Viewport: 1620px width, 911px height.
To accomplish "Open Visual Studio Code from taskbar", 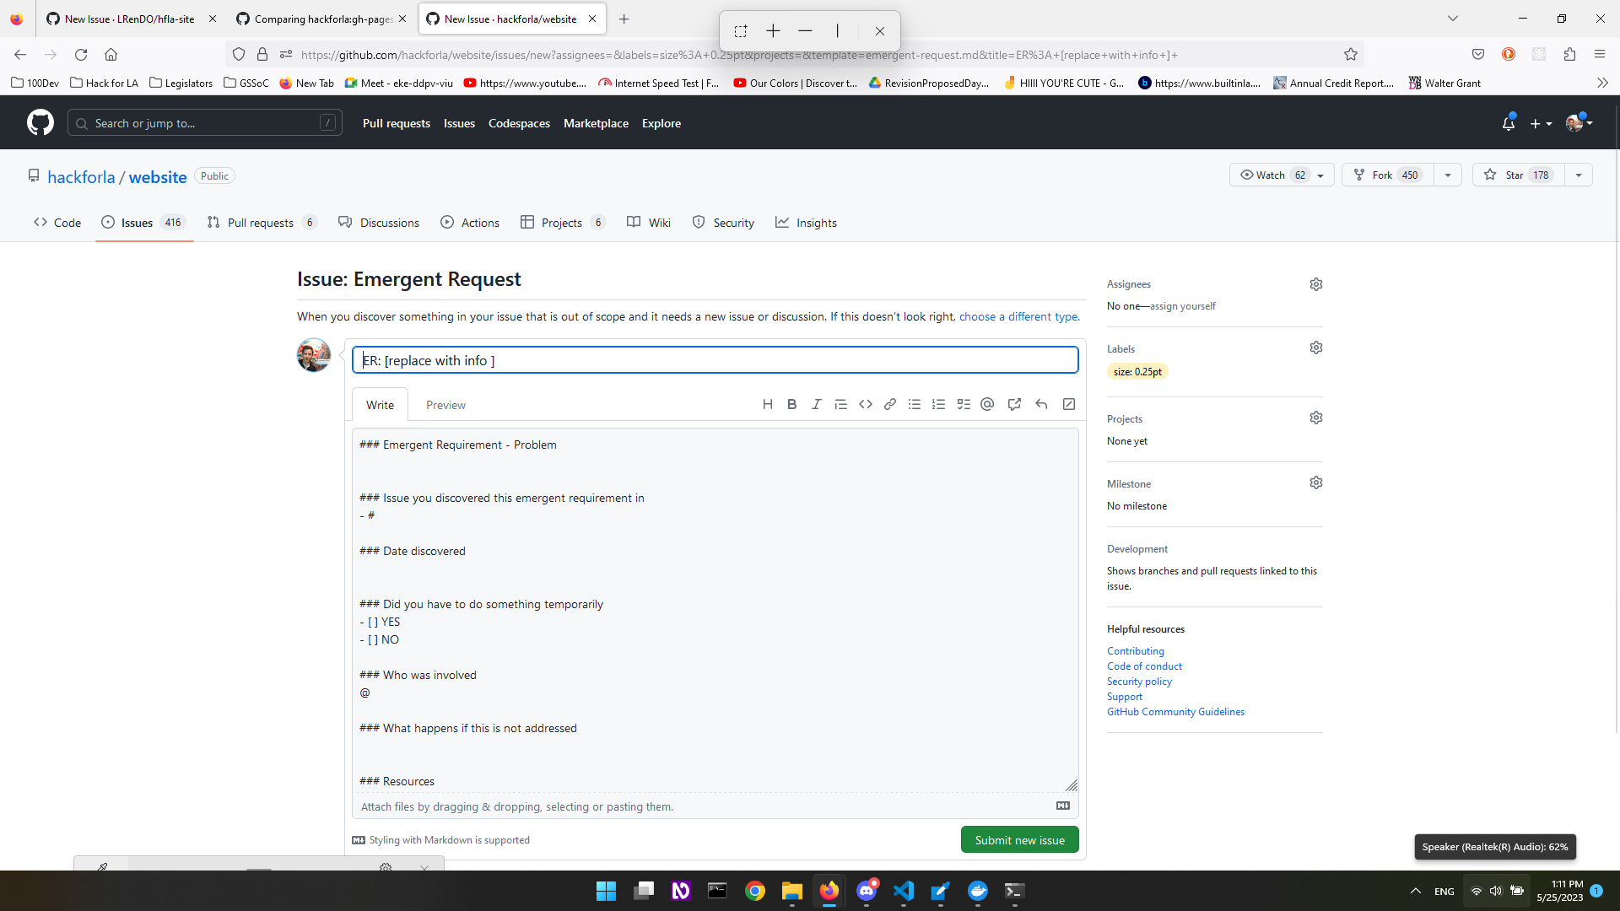I will click(x=904, y=891).
